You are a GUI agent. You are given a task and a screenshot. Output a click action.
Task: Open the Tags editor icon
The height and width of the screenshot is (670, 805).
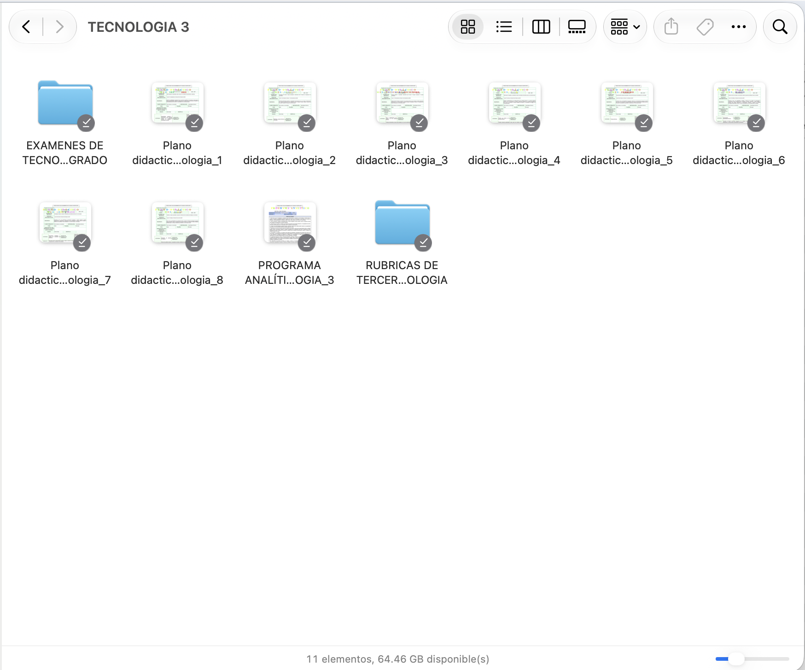(705, 27)
